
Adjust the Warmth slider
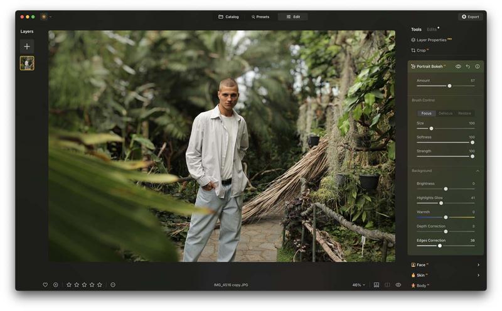point(446,217)
